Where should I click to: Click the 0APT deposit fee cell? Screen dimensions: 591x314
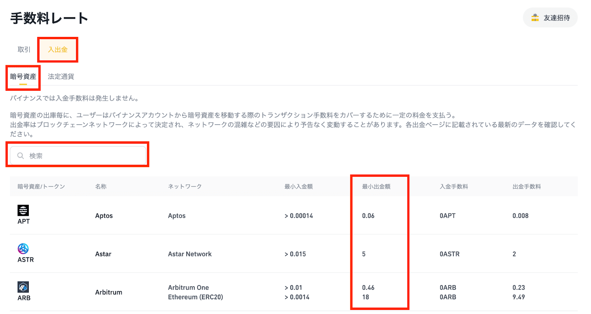click(x=447, y=216)
